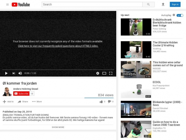Like the video with thumbs up
This screenshot has height=140, width=186.
tap(101, 101)
